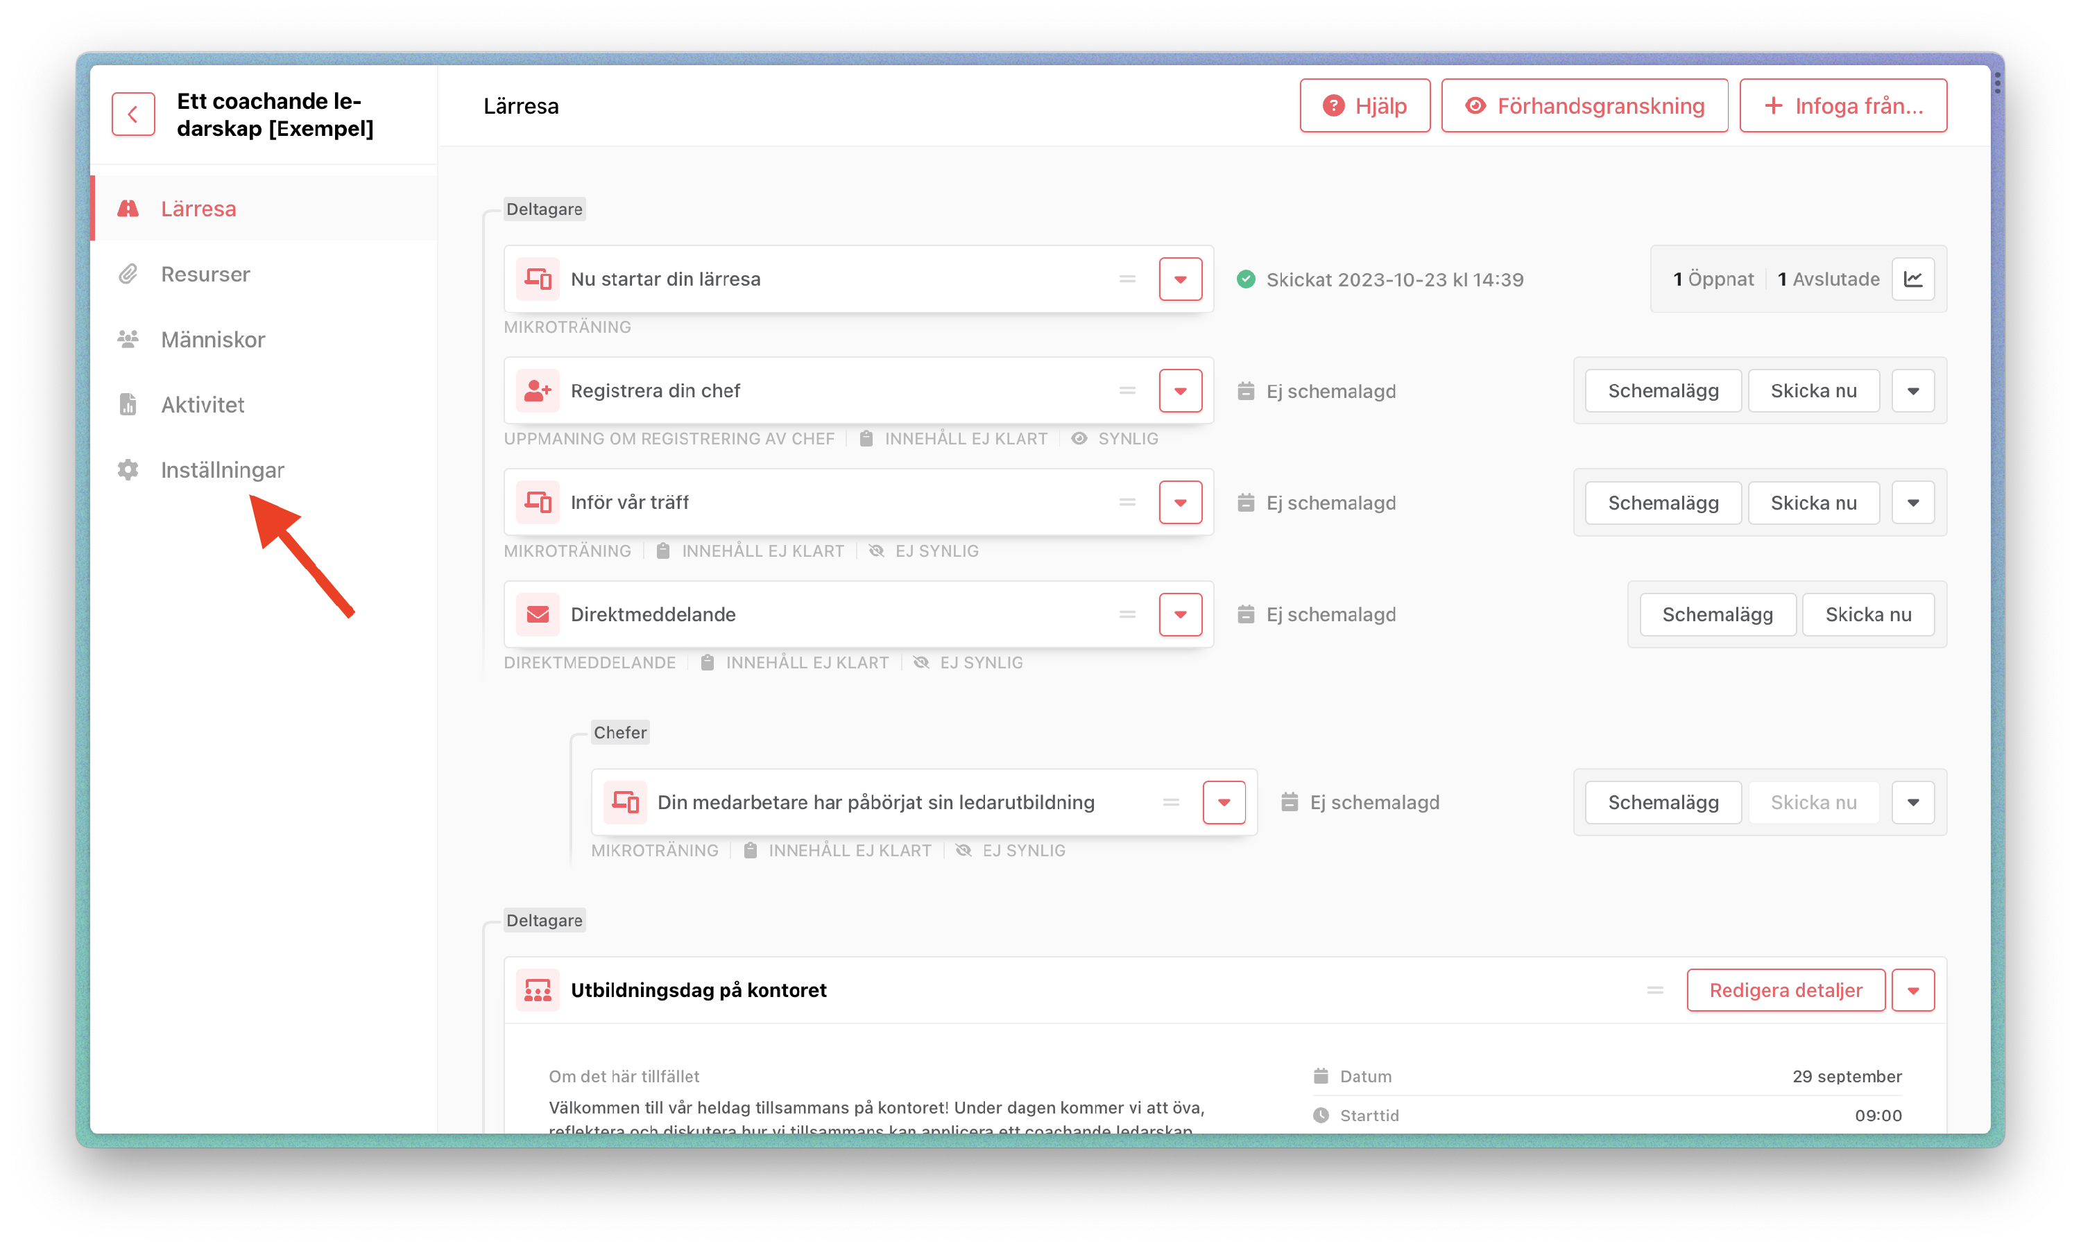
Task: Click Skicka nu for Registrera din chef
Action: click(x=1813, y=391)
